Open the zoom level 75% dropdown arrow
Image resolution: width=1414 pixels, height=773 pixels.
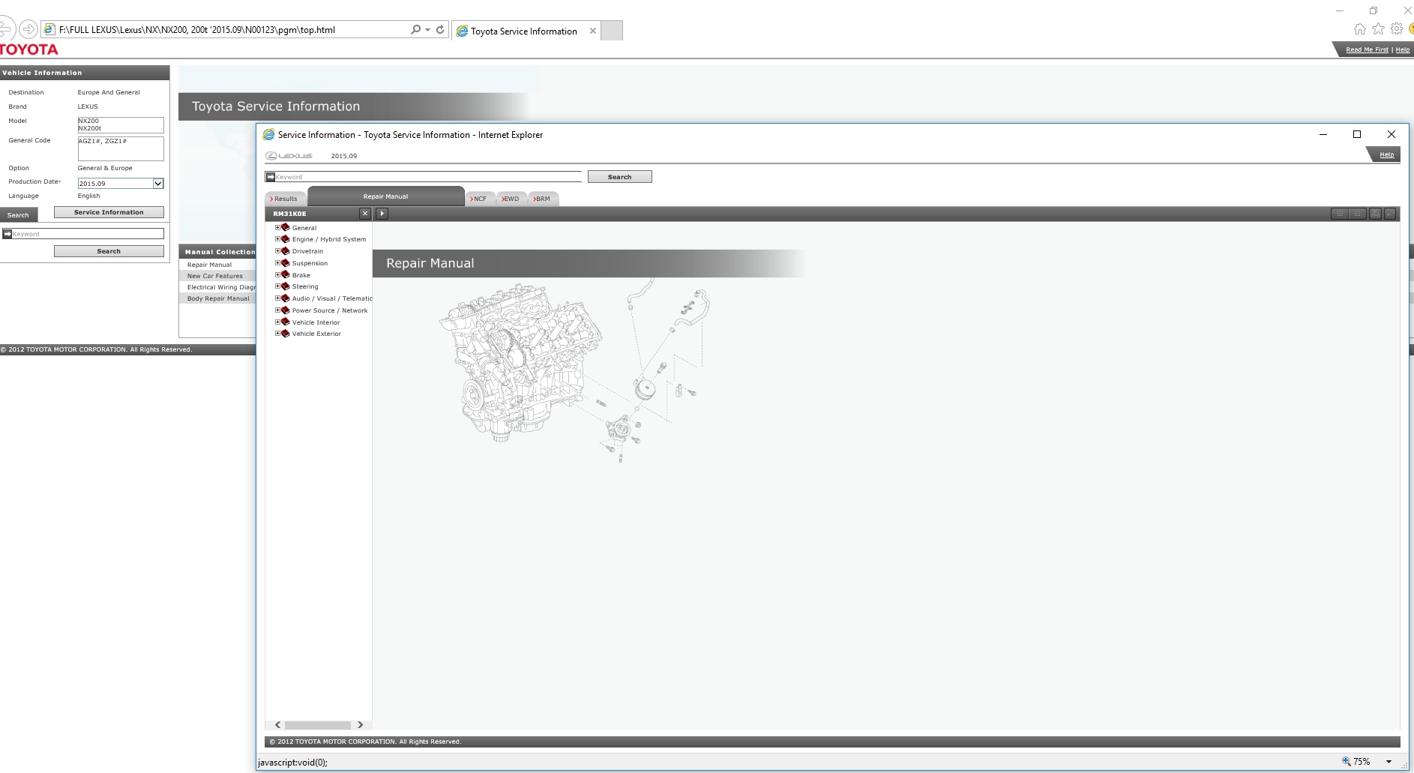[1389, 762]
